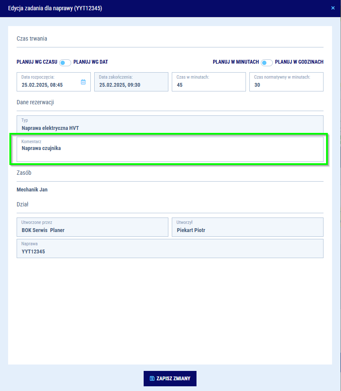
Task: Click the 'Planuj w minutach' label
Action: (x=236, y=62)
